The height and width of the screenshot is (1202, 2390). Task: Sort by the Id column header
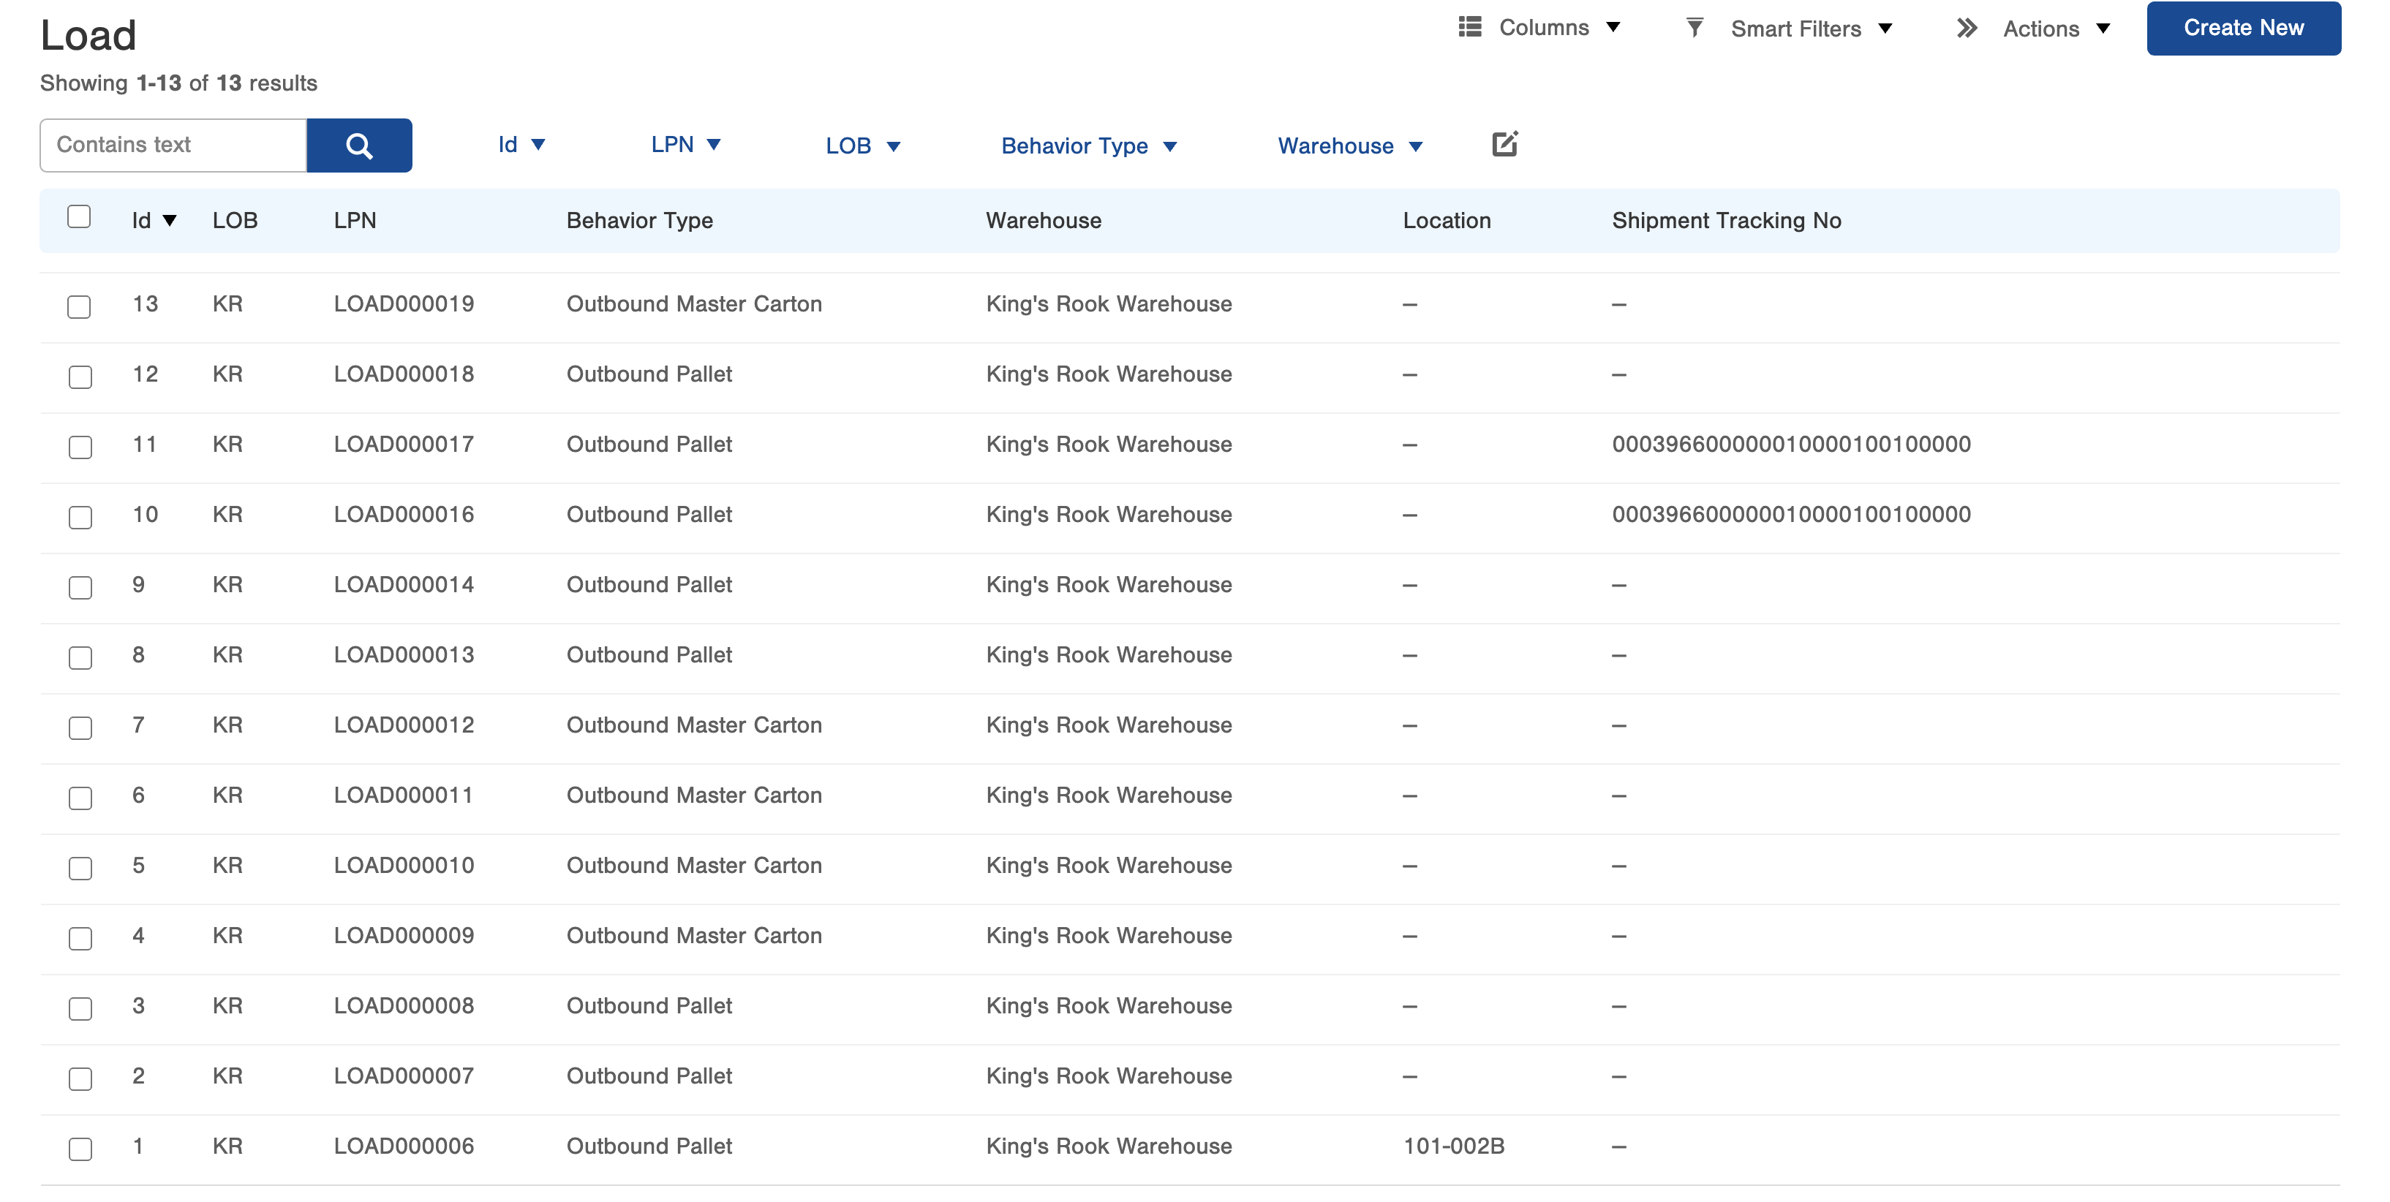(x=154, y=221)
